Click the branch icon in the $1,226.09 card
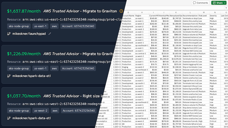The width and height of the screenshot is (228, 128). point(9,76)
